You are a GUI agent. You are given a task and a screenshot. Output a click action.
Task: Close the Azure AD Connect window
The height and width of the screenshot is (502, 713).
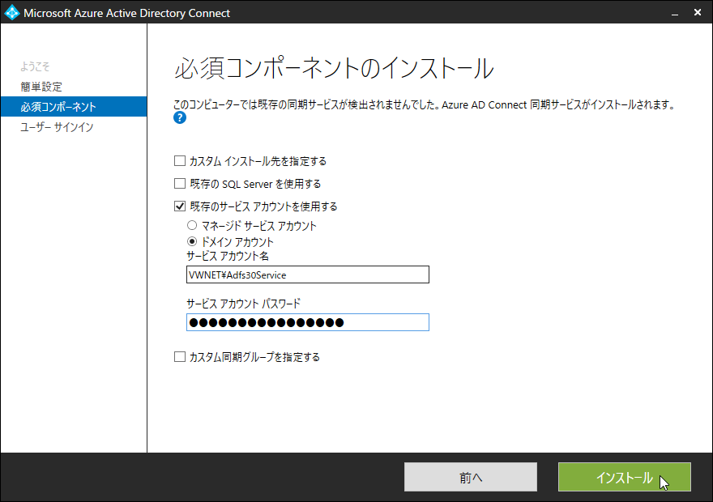[698, 13]
